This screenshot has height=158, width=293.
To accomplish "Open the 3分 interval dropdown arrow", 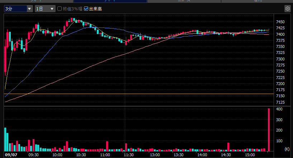I will pos(29,9).
